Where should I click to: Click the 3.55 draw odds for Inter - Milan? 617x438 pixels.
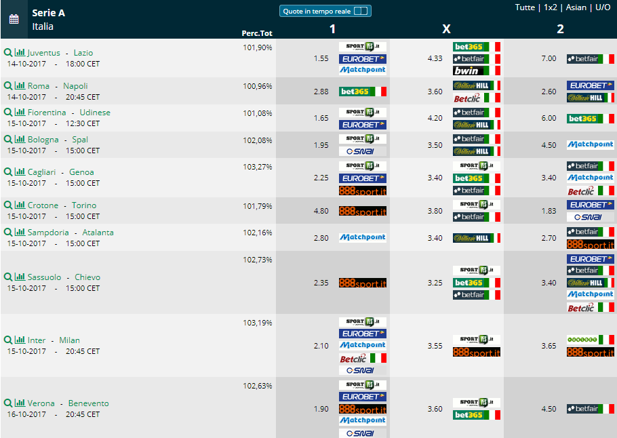coord(435,346)
